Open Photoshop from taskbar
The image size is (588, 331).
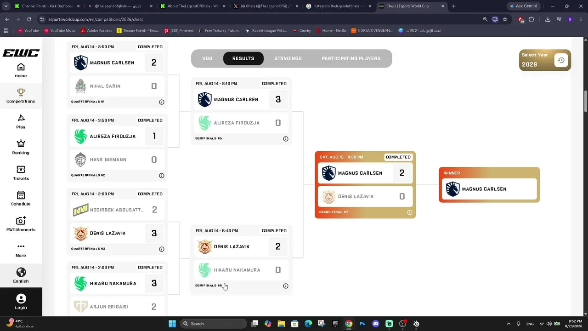click(362, 324)
